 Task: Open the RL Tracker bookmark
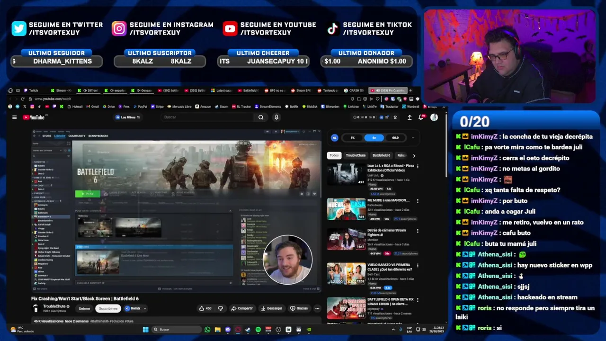[241, 107]
